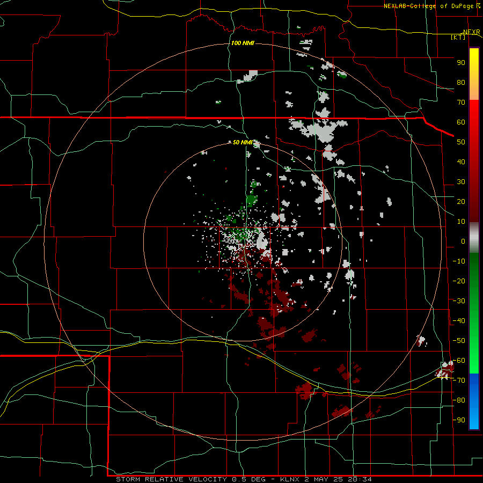483x483 pixels.
Task: Click the "[KT]" units label
Action: (458, 37)
